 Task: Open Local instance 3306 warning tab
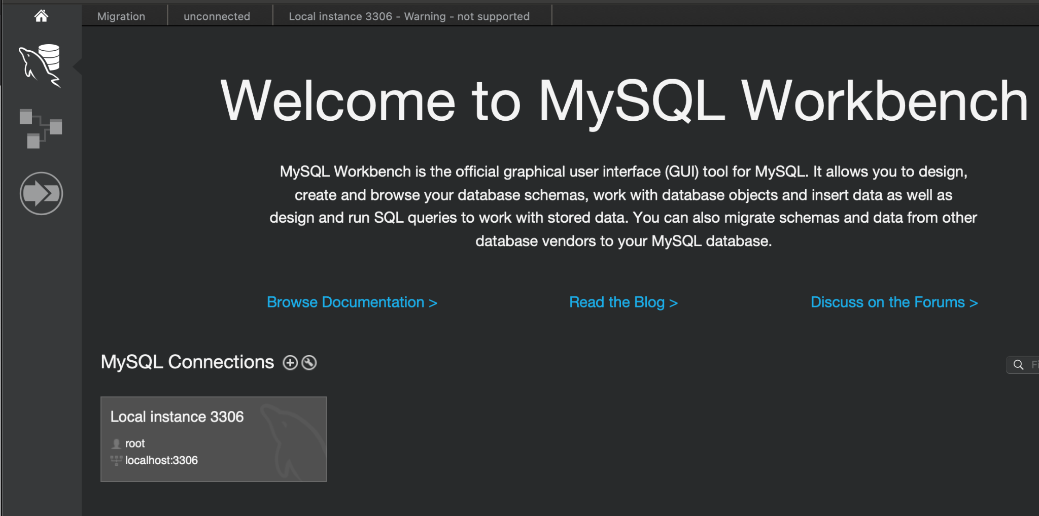409,16
